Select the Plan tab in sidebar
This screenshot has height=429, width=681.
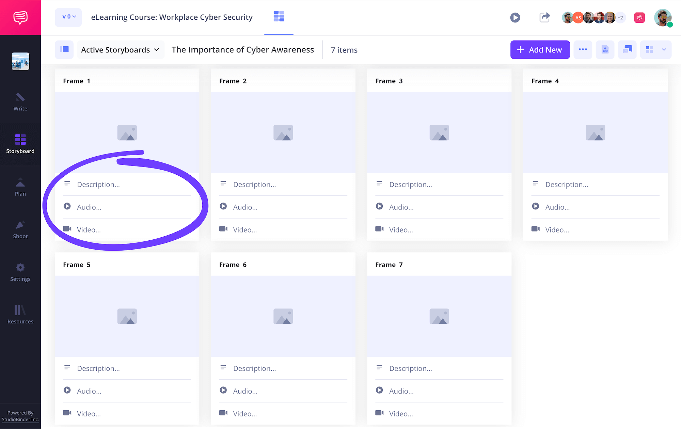(20, 187)
